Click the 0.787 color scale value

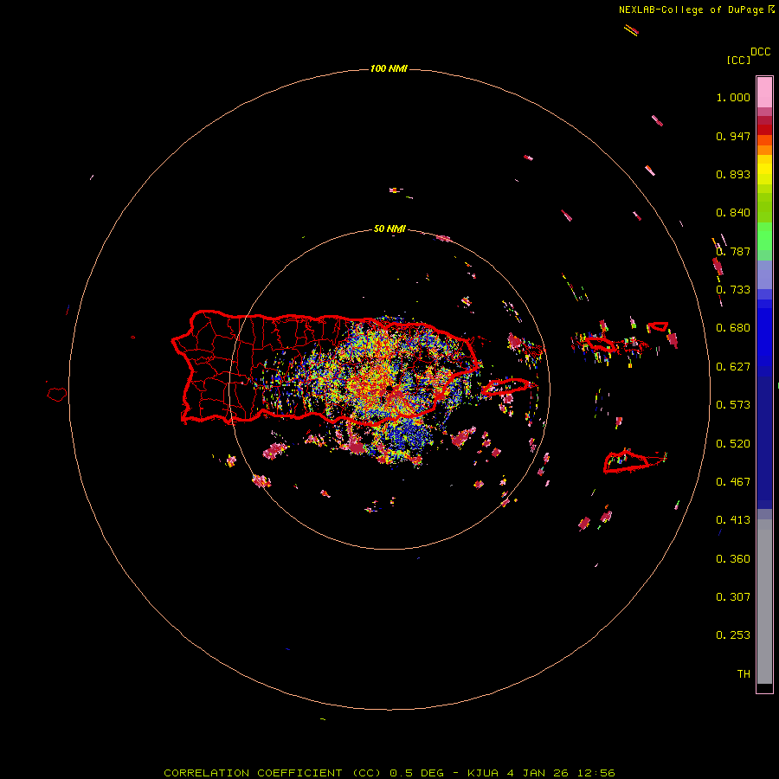tap(733, 251)
